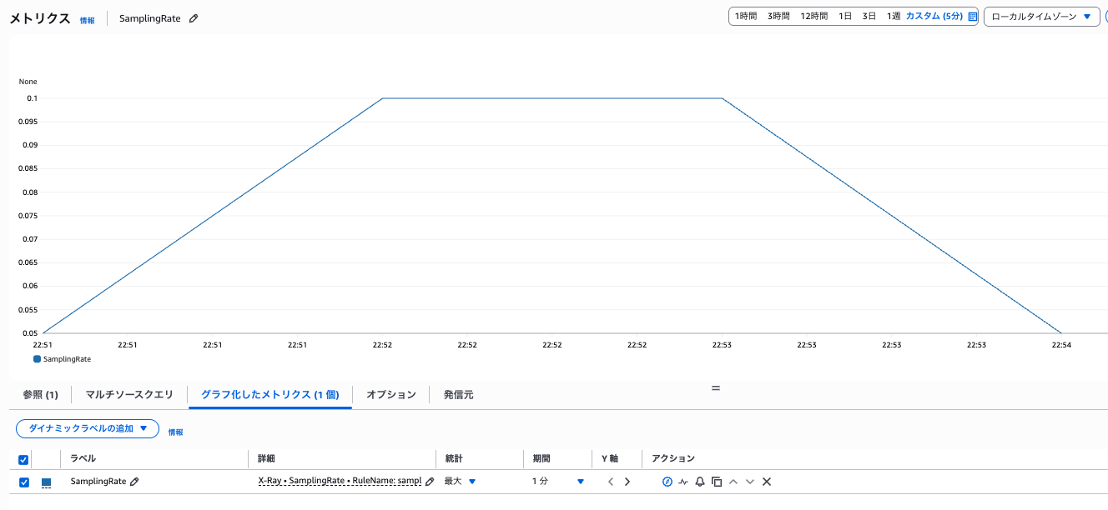Edit the SamplingRate label with the pencil icon
The height and width of the screenshot is (510, 1108).
[134, 482]
